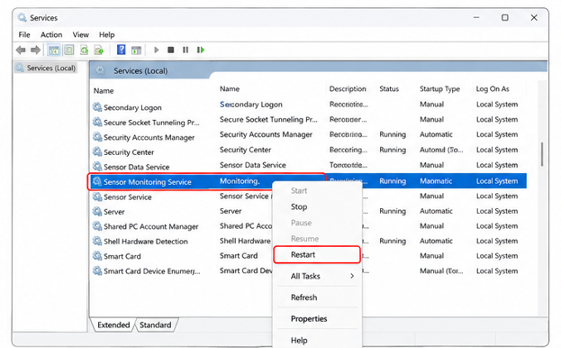
Task: Select the Security Accounts Manager service name
Action: [149, 137]
